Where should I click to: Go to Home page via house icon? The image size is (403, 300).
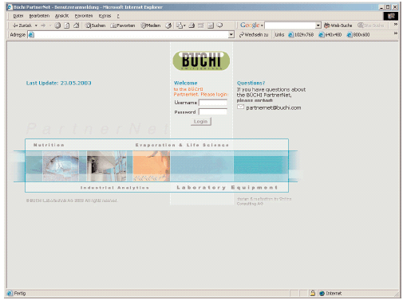point(77,25)
